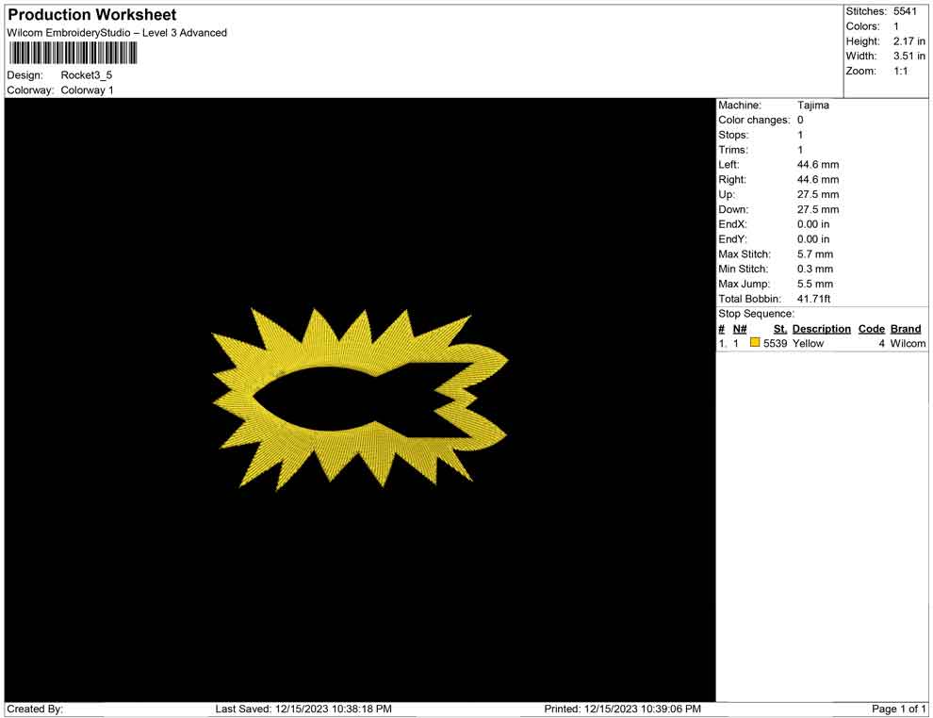
Task: Select the Production Worksheet title
Action: pos(92,15)
